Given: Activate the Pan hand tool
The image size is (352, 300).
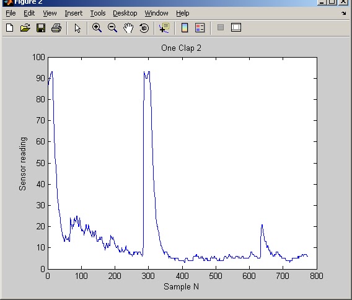Looking at the screenshot, I should point(128,28).
